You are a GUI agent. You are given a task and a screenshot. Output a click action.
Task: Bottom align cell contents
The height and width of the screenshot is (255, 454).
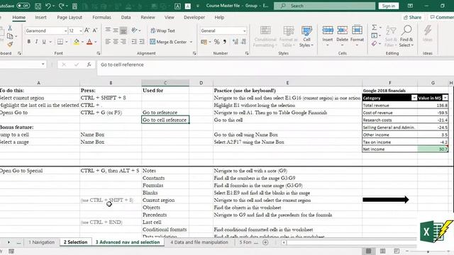[x=123, y=30]
